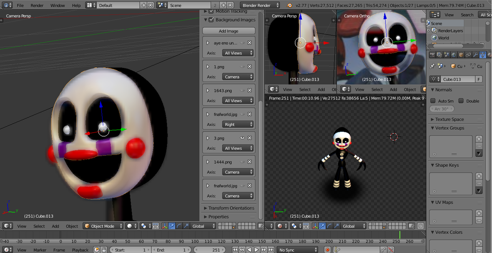Viewport: 492px width, 253px height.
Task: Click the Cube.013 mesh name field
Action: point(458,79)
